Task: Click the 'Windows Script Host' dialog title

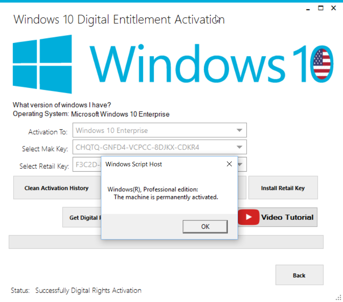Action: point(134,164)
